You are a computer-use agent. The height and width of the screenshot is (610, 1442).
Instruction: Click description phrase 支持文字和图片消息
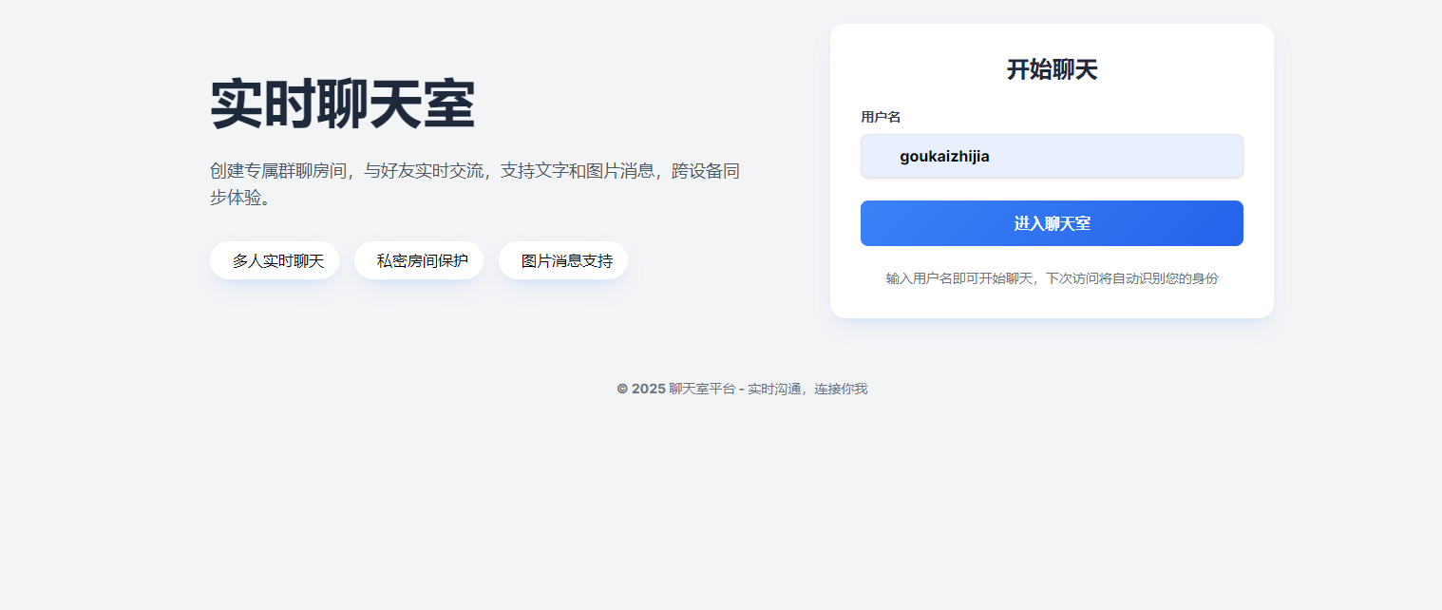578,171
